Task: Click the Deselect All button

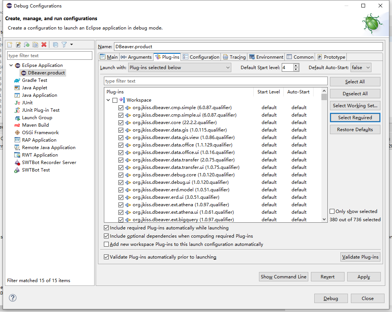Action: tap(355, 94)
